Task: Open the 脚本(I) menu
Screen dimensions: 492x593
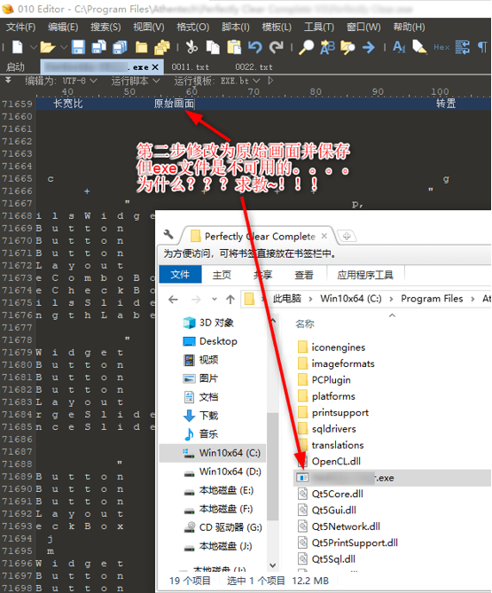Action: point(236,27)
